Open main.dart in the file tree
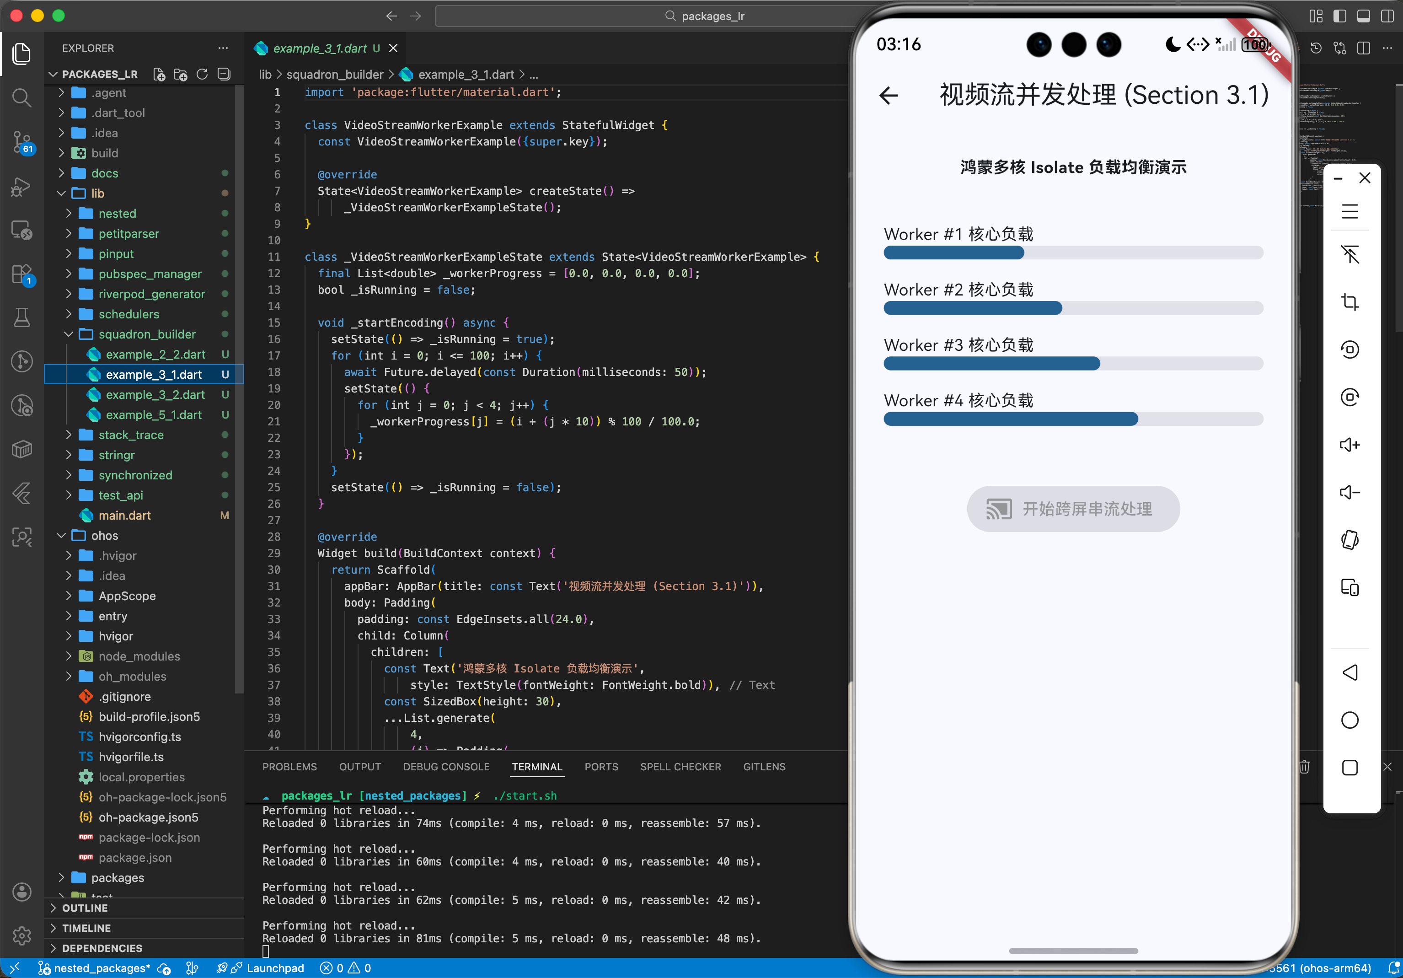 125,515
